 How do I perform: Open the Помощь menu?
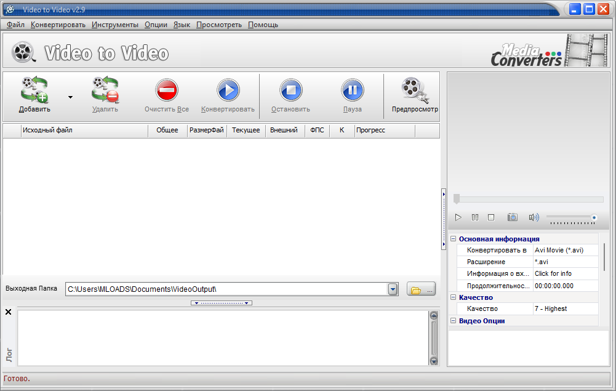263,25
